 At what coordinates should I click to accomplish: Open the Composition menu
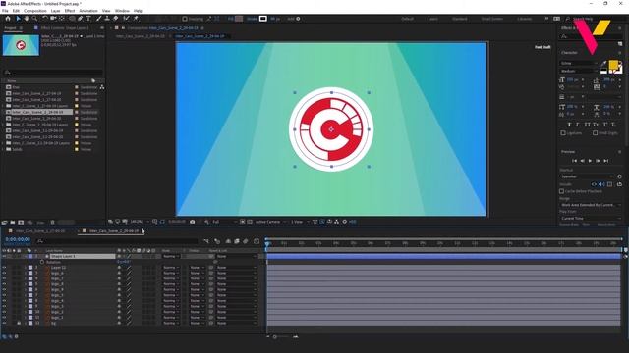pos(35,11)
